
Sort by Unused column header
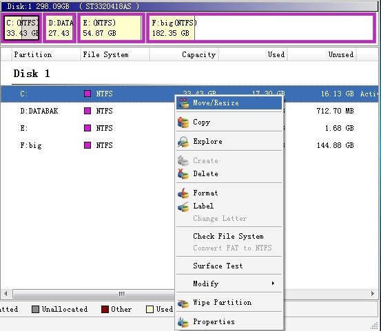tap(322, 54)
